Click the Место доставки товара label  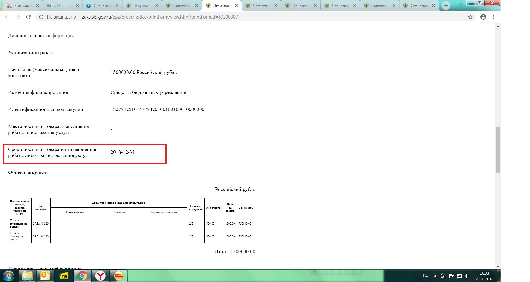tap(48, 129)
